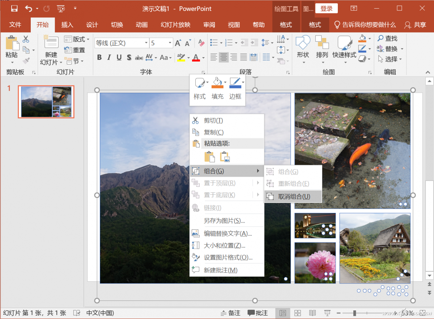The height and width of the screenshot is (319, 434).
Task: Toggle justify text alignment
Action: [243, 57]
